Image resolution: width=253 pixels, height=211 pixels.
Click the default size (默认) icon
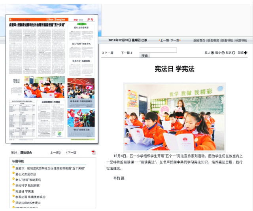[x=234, y=53]
